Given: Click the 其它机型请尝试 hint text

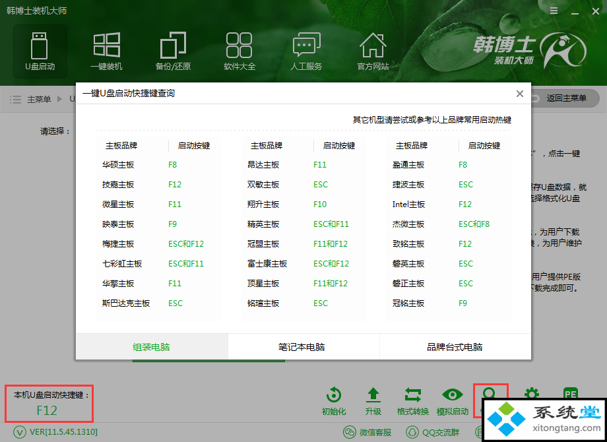Looking at the screenshot, I should (x=432, y=120).
